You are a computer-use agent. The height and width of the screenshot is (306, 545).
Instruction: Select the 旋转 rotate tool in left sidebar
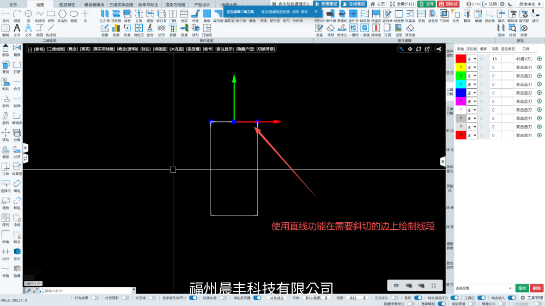[x=5, y=101]
